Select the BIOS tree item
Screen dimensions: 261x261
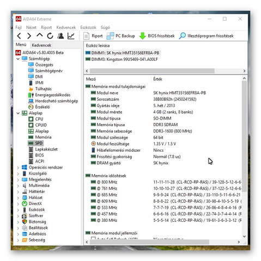pos(36,155)
